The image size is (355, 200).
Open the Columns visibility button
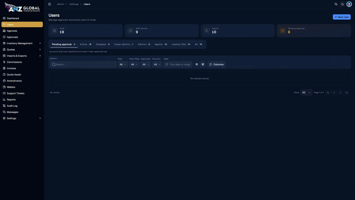coord(216,64)
